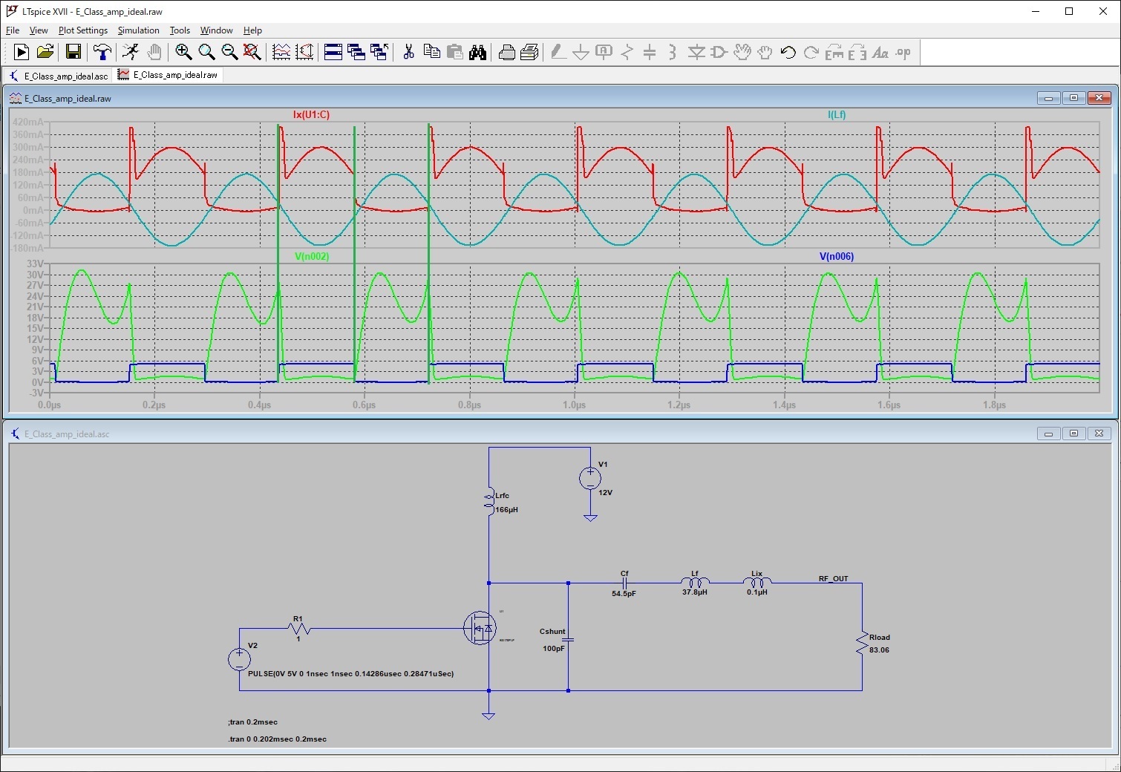
Task: Click the Ix(U1:C) trace label
Action: pyautogui.click(x=311, y=114)
